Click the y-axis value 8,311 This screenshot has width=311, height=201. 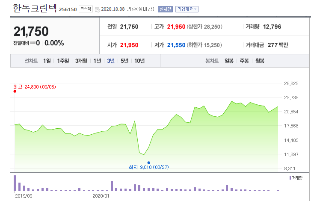click(x=290, y=168)
